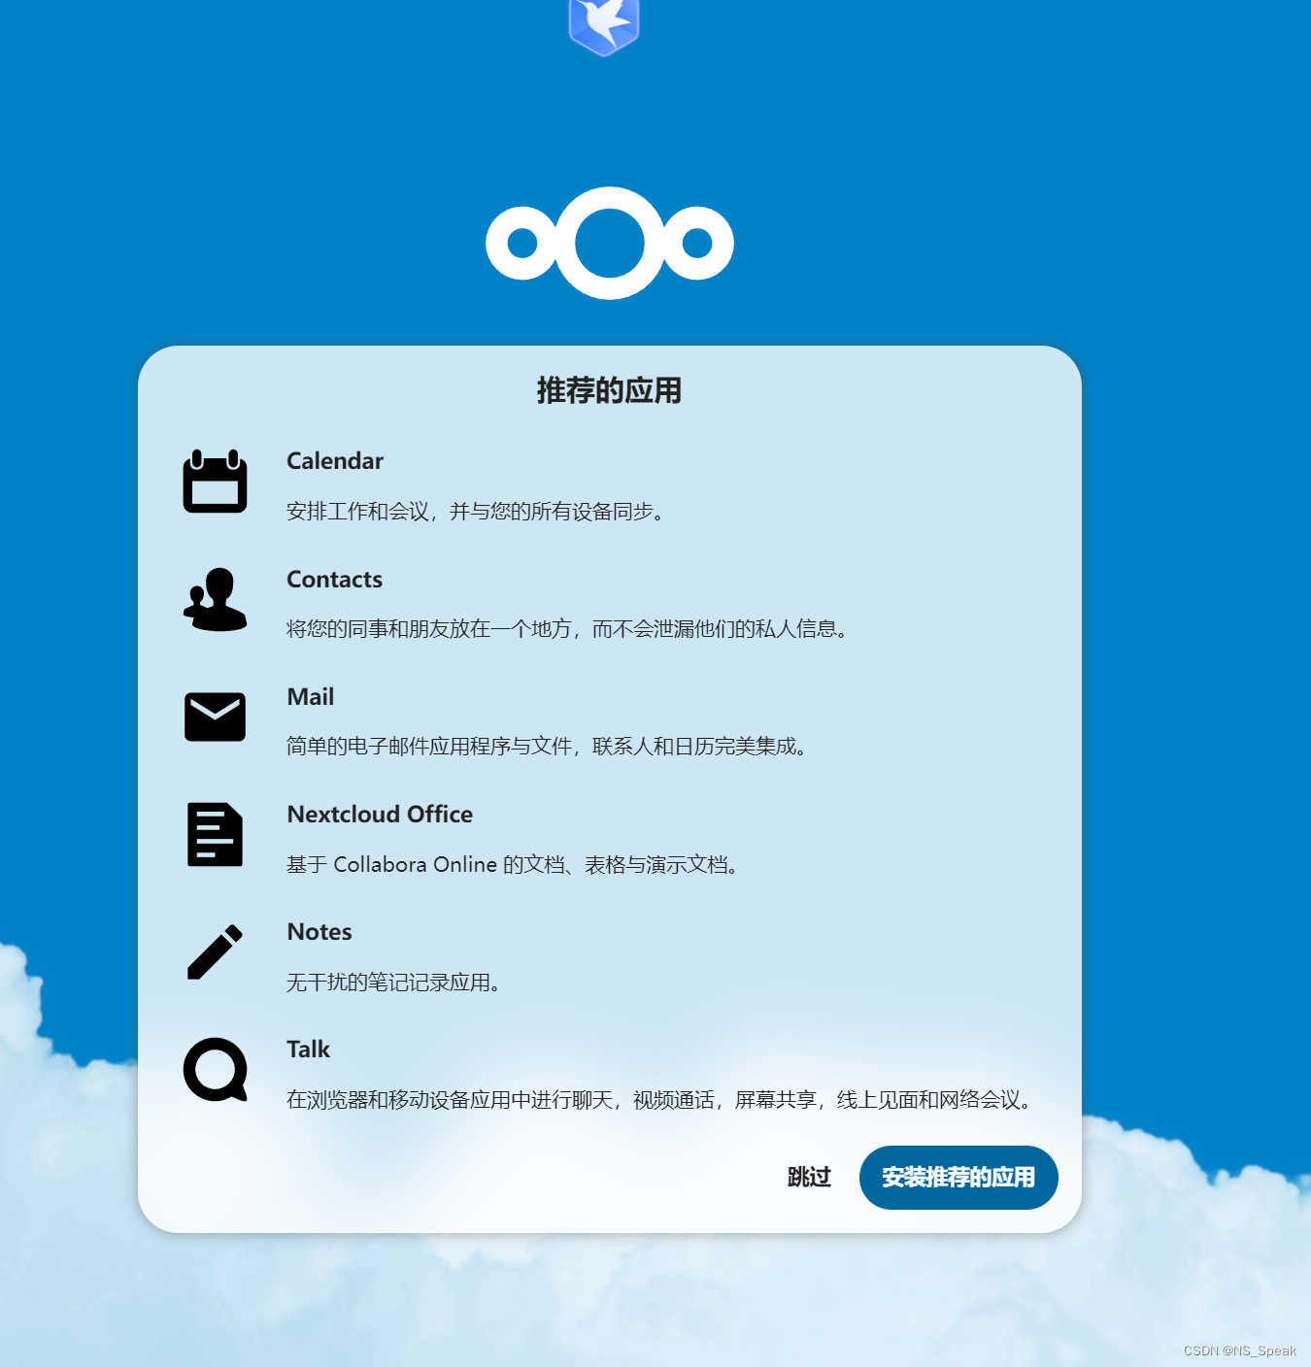Viewport: 1311px width, 1367px height.
Task: Open the Mail envelope icon
Action: [215, 717]
